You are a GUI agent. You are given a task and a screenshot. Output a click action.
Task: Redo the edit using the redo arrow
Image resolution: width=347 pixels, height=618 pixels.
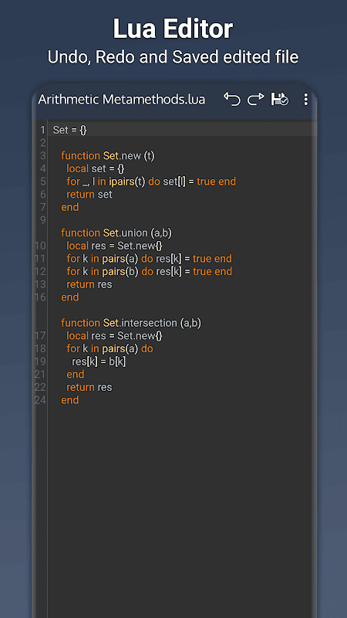point(256,99)
